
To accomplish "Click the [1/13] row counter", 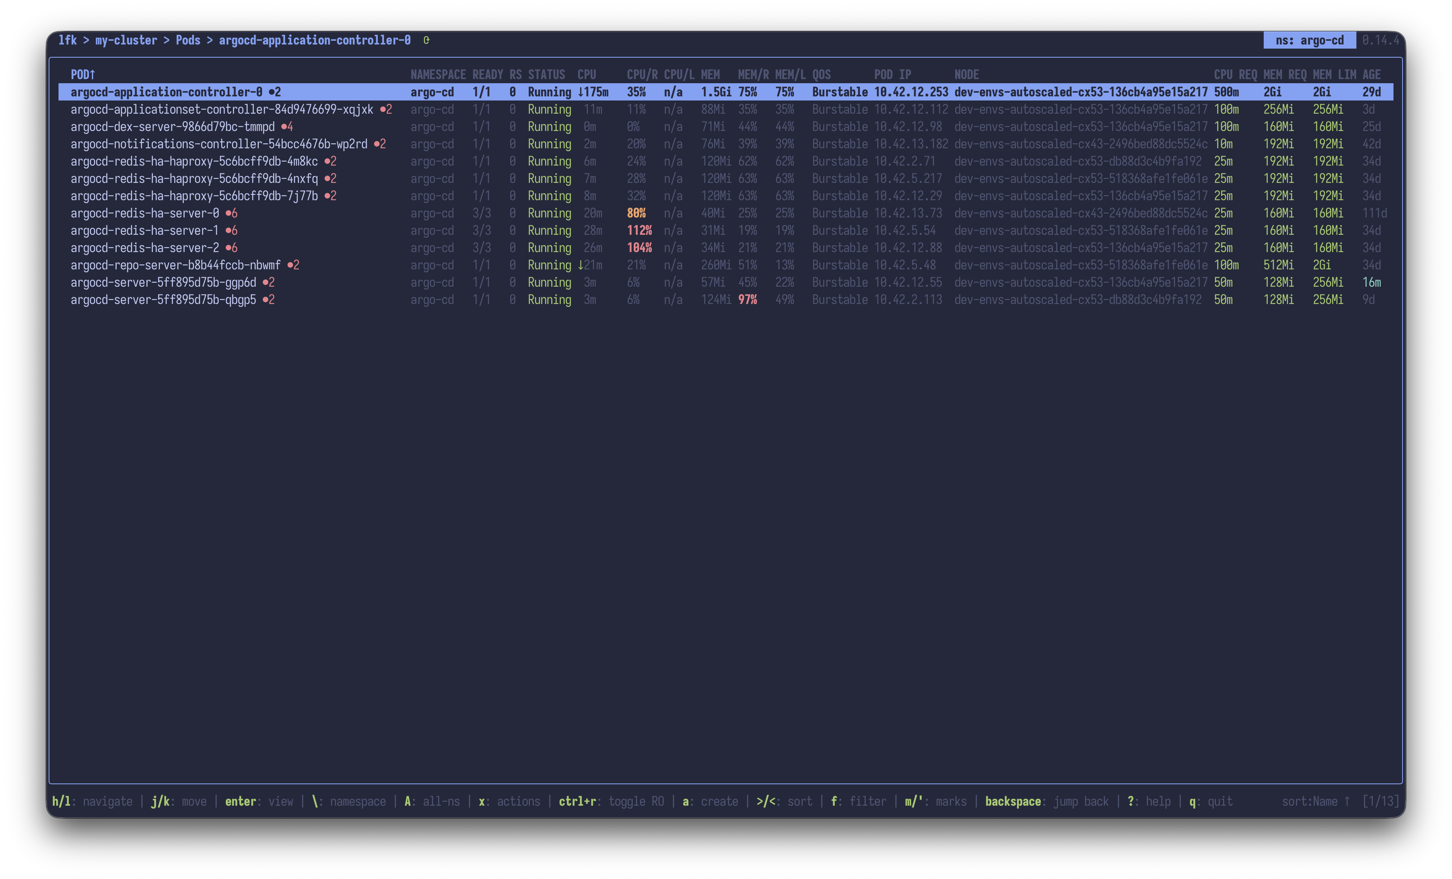I will point(1380,801).
